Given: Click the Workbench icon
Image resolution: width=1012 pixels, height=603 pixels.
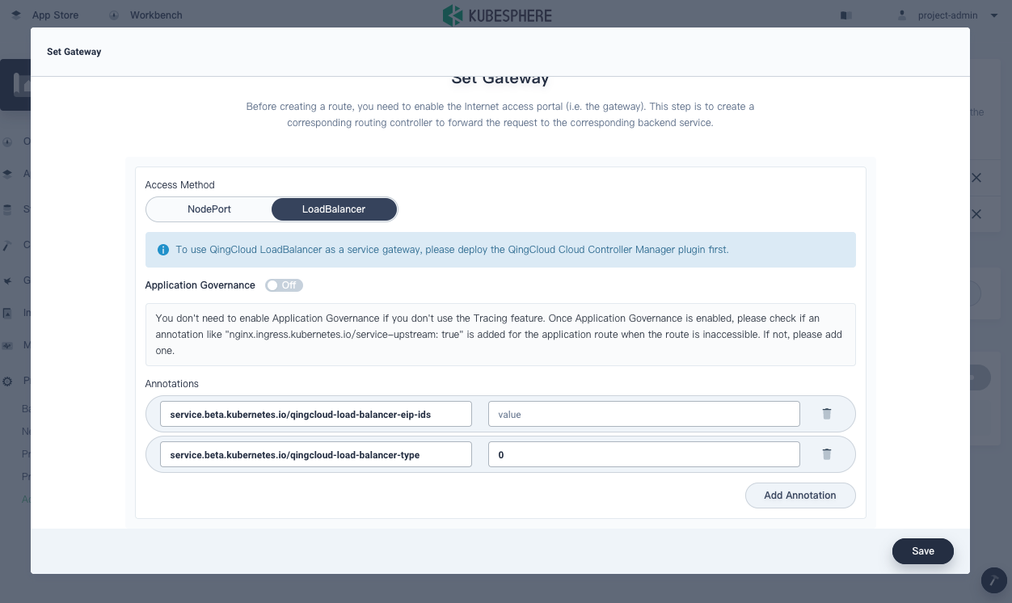Looking at the screenshot, I should (x=114, y=15).
